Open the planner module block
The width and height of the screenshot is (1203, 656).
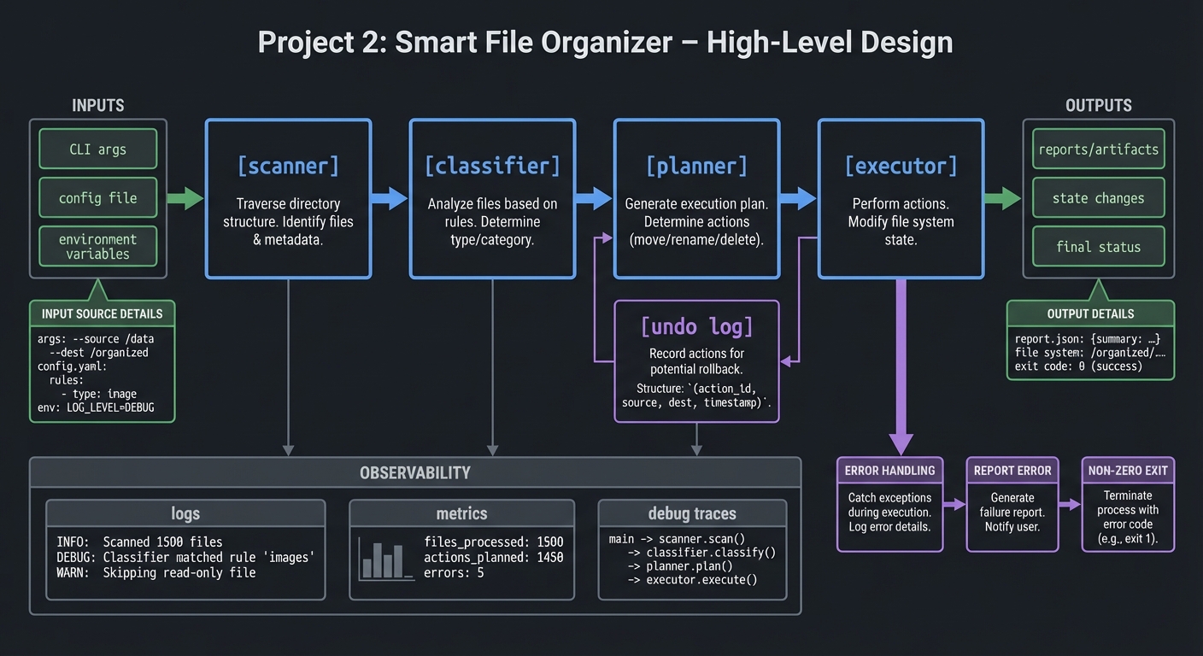696,198
